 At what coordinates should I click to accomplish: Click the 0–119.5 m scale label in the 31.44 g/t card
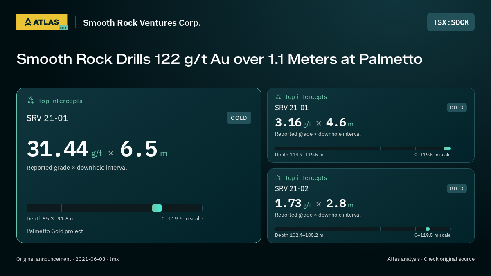(182, 219)
